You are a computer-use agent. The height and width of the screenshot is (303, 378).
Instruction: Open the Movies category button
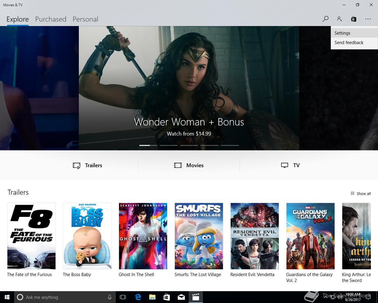pos(189,165)
